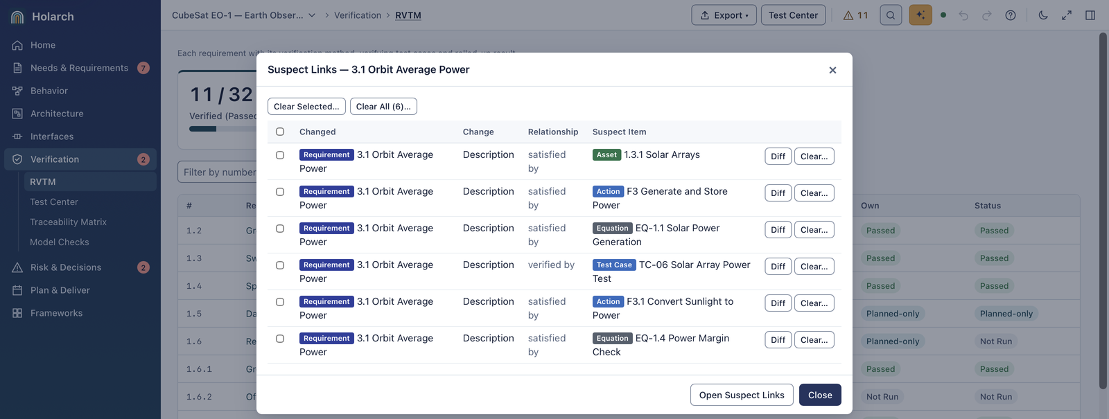This screenshot has width=1109, height=419.
Task: Click Diff for TC-06 Solar Array Power Test
Action: pos(778,267)
